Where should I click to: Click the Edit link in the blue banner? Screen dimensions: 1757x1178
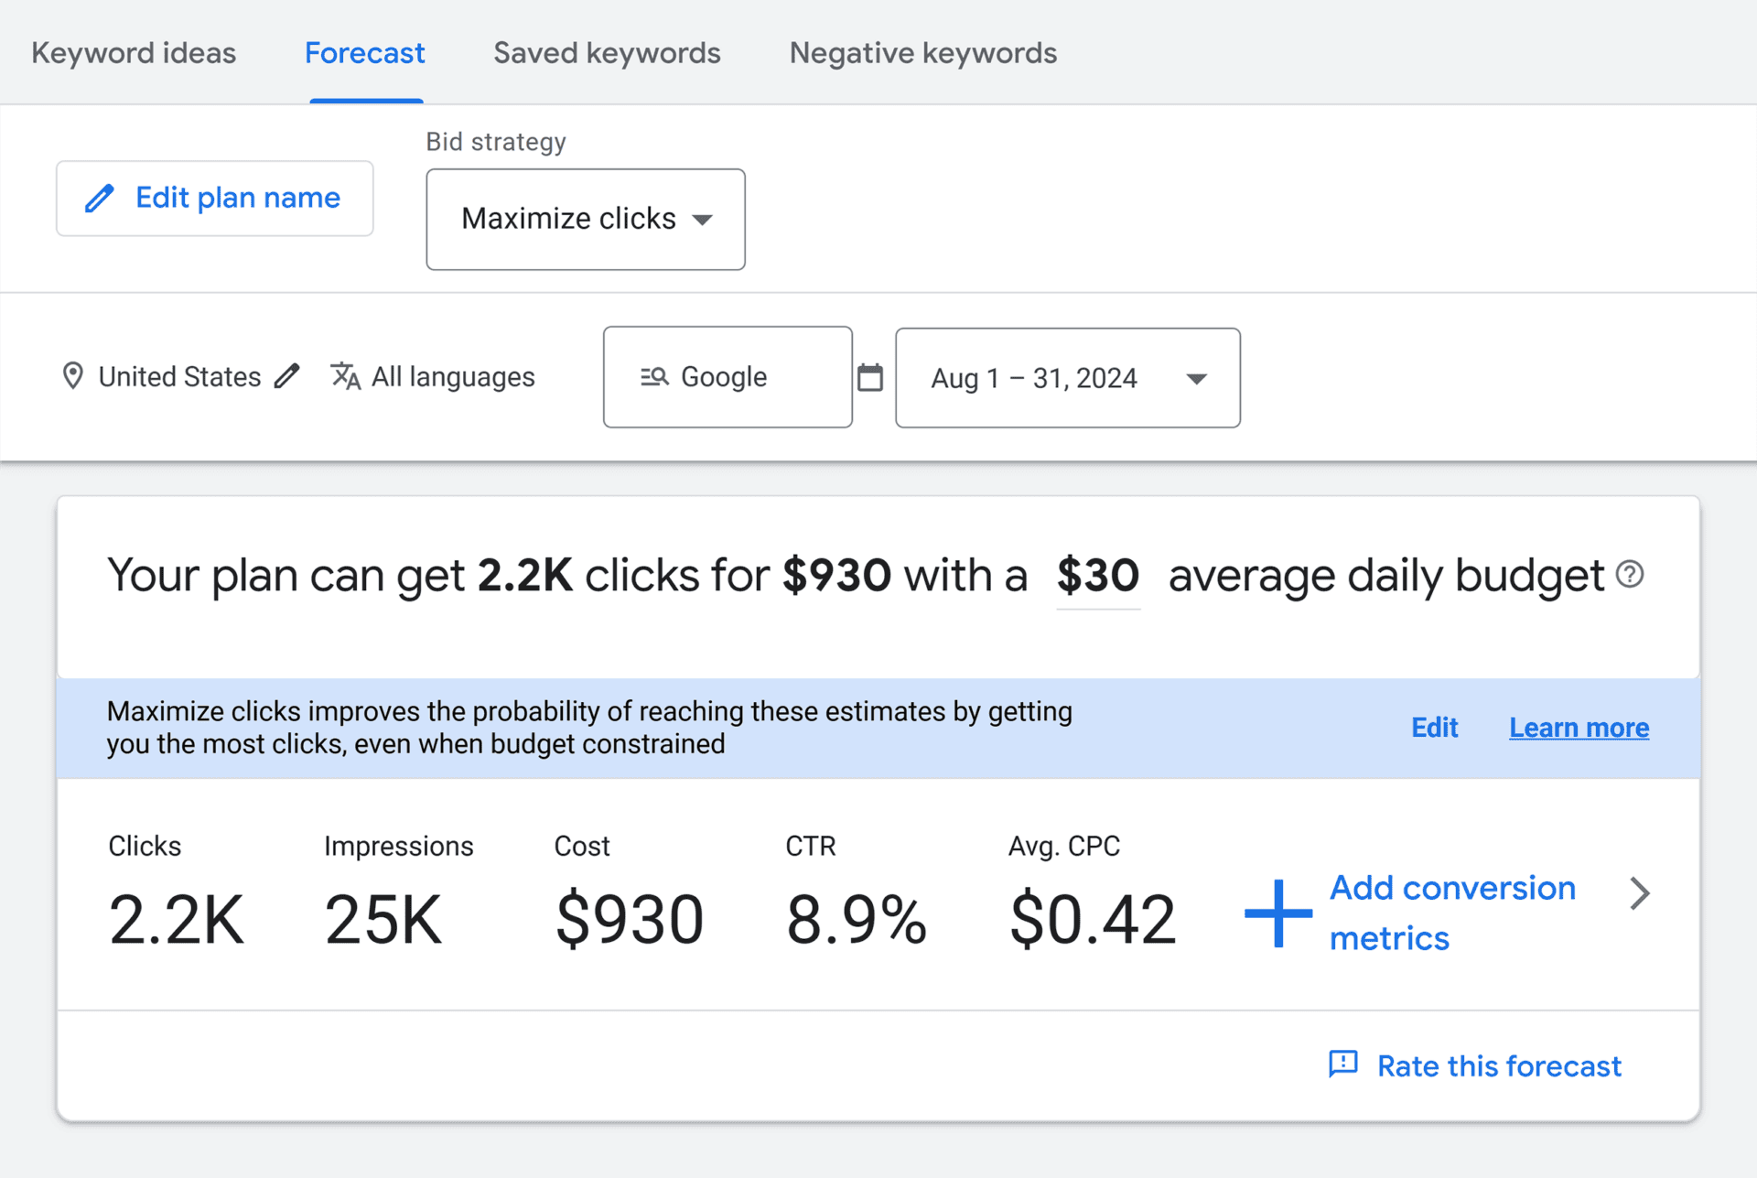coord(1434,727)
